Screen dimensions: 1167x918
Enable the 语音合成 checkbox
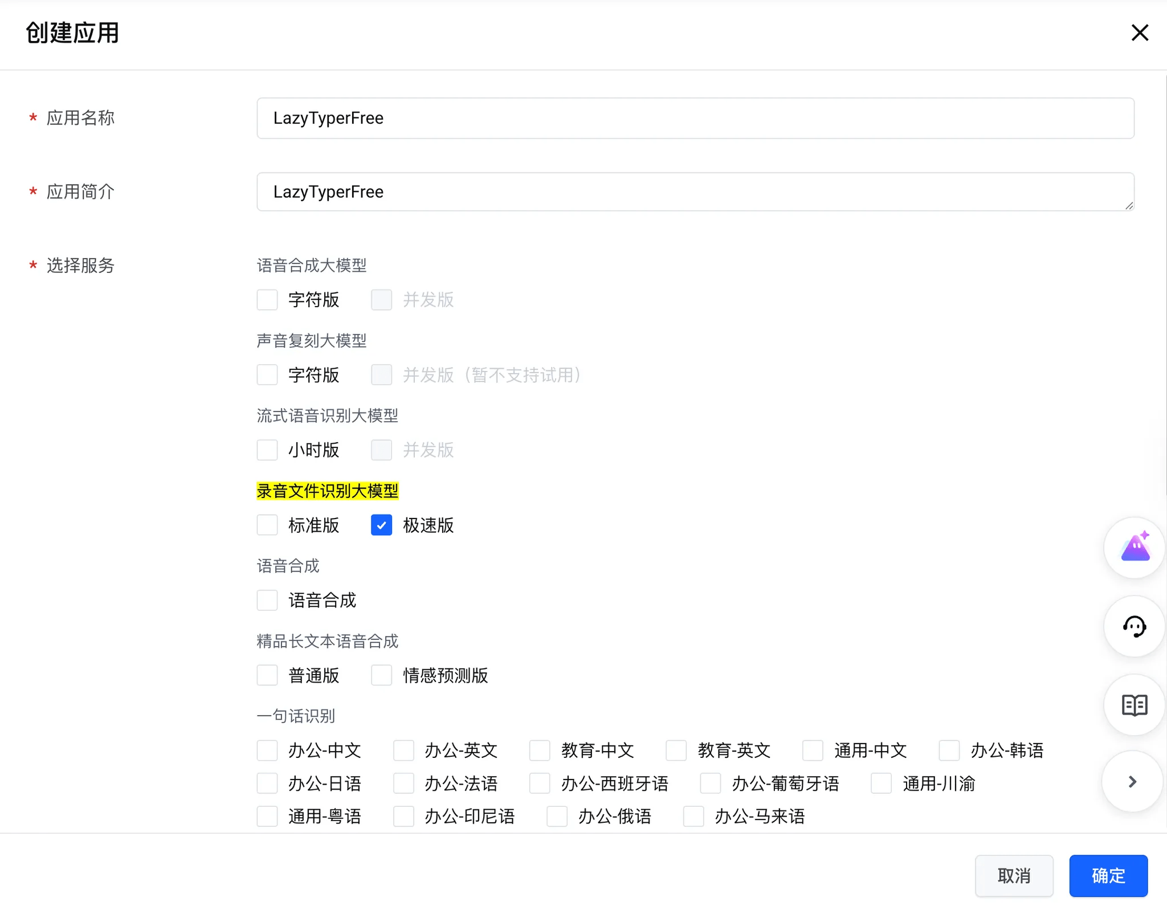click(x=267, y=600)
